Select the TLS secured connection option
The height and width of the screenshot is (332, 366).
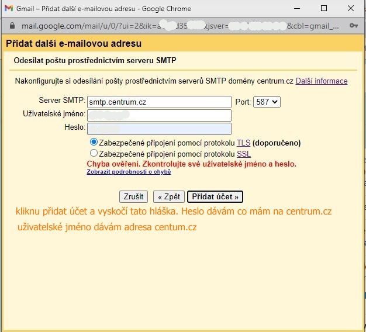[x=94, y=143]
